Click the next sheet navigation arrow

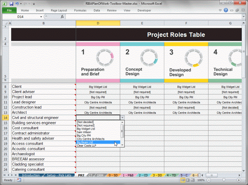(12, 175)
